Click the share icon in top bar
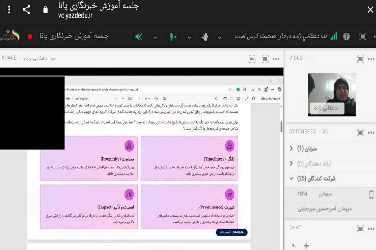Viewport: 376px width, 250px height. pyautogui.click(x=27, y=10)
